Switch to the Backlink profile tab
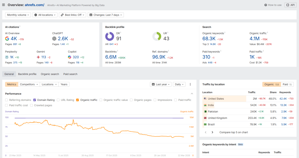 [x=27, y=74]
